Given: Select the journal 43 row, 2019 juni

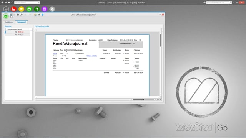Looking at the screenshot, I should click(x=18, y=35).
